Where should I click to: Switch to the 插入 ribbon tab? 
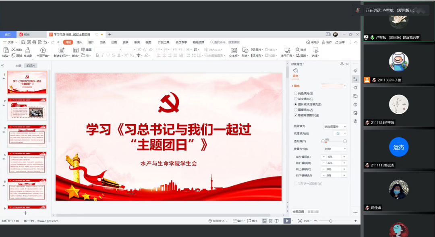point(79,42)
